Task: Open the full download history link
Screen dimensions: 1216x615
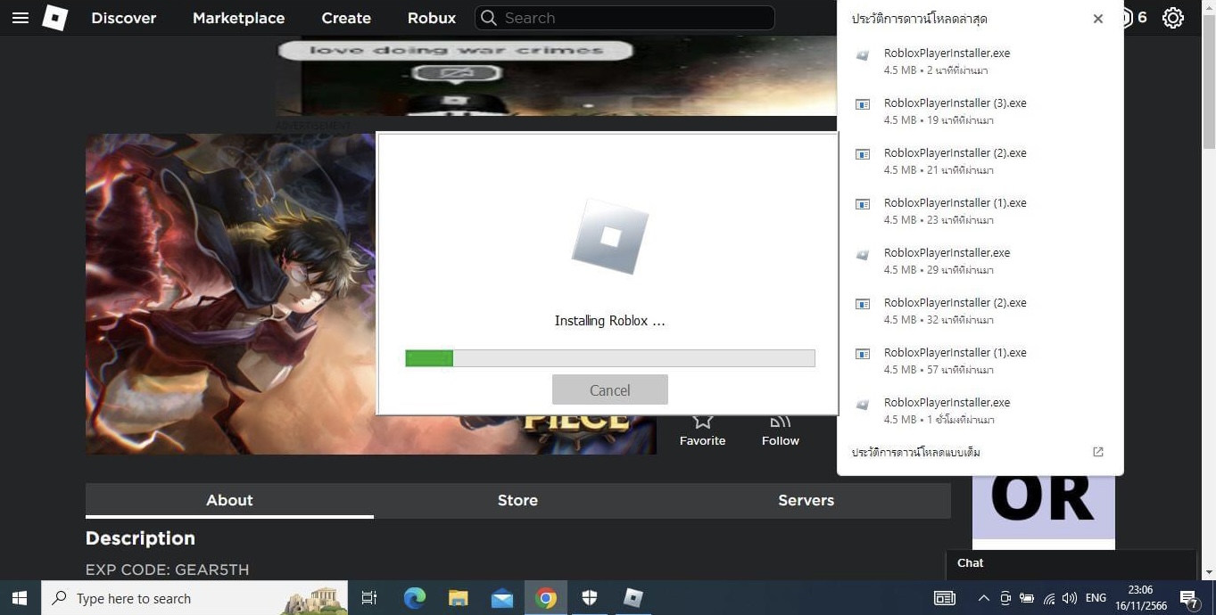Action: coord(916,452)
